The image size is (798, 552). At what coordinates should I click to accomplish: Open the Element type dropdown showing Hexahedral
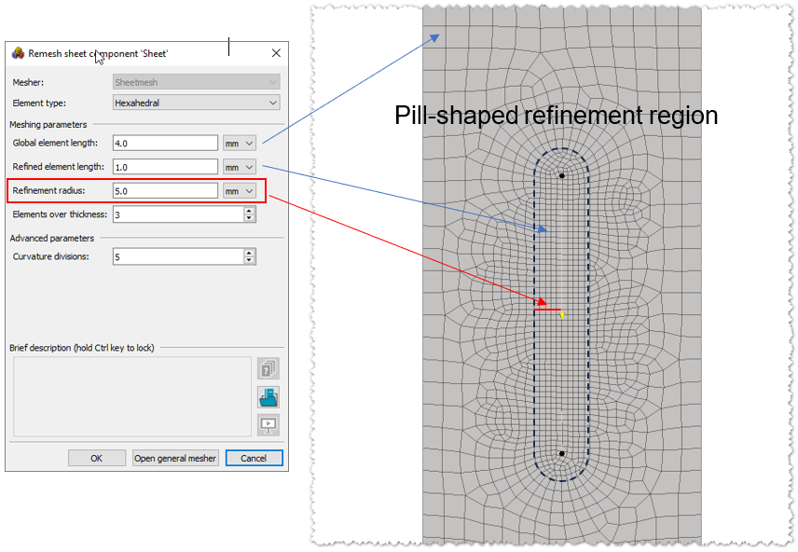coord(196,103)
